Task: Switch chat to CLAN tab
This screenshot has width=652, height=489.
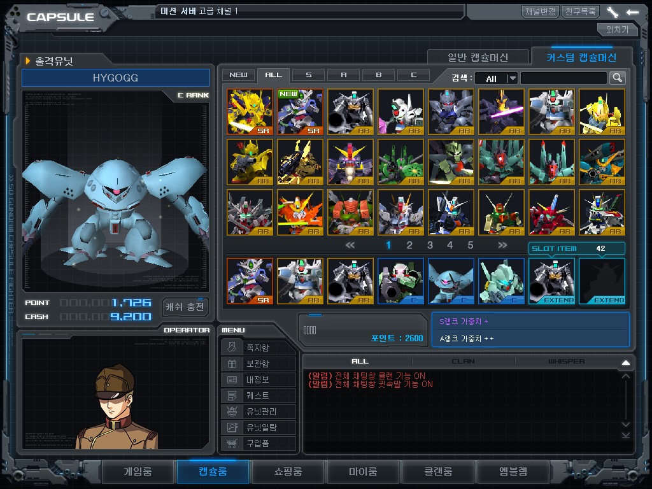Action: 464,362
